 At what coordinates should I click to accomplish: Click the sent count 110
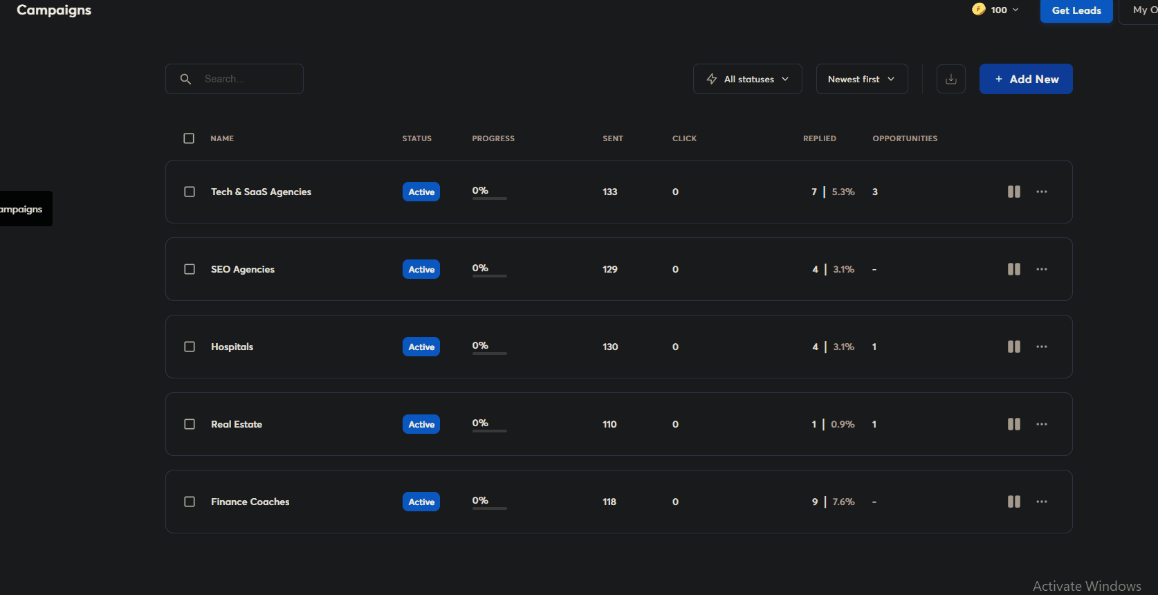click(609, 424)
